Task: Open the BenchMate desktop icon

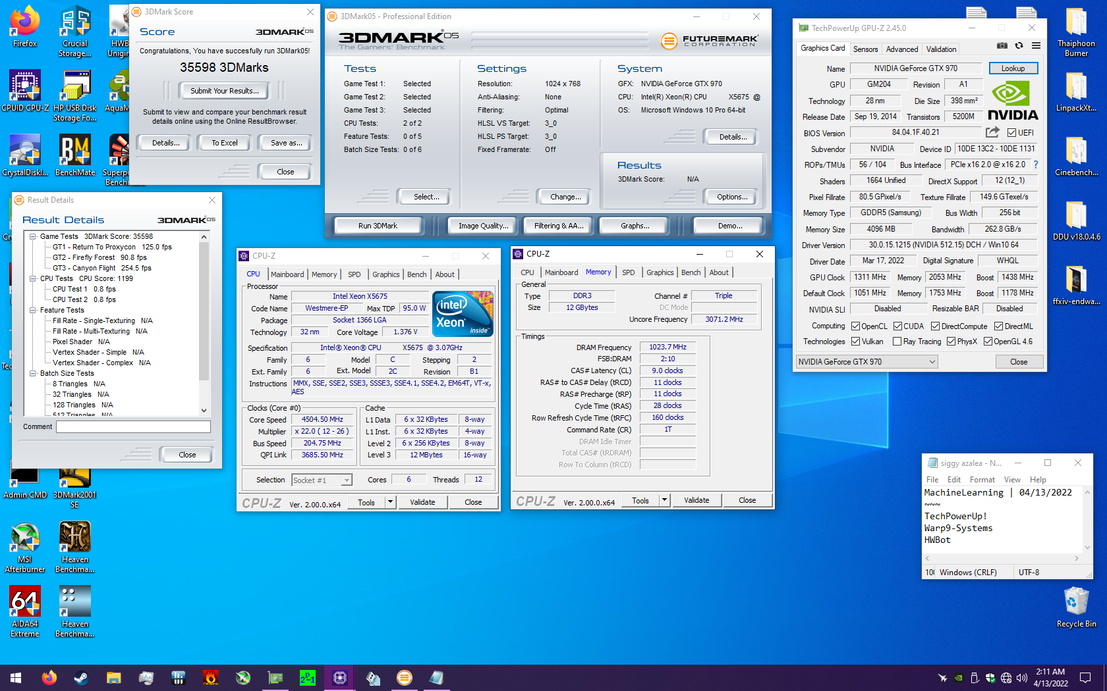Action: pos(74,155)
